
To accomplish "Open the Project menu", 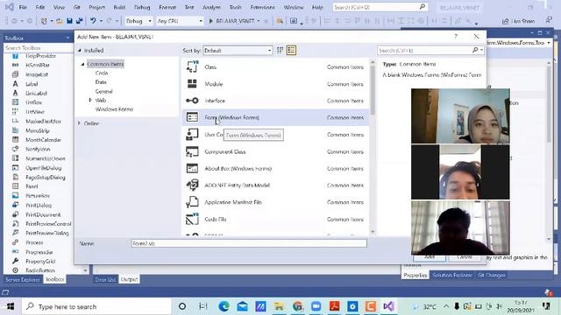I will click(x=96, y=7).
